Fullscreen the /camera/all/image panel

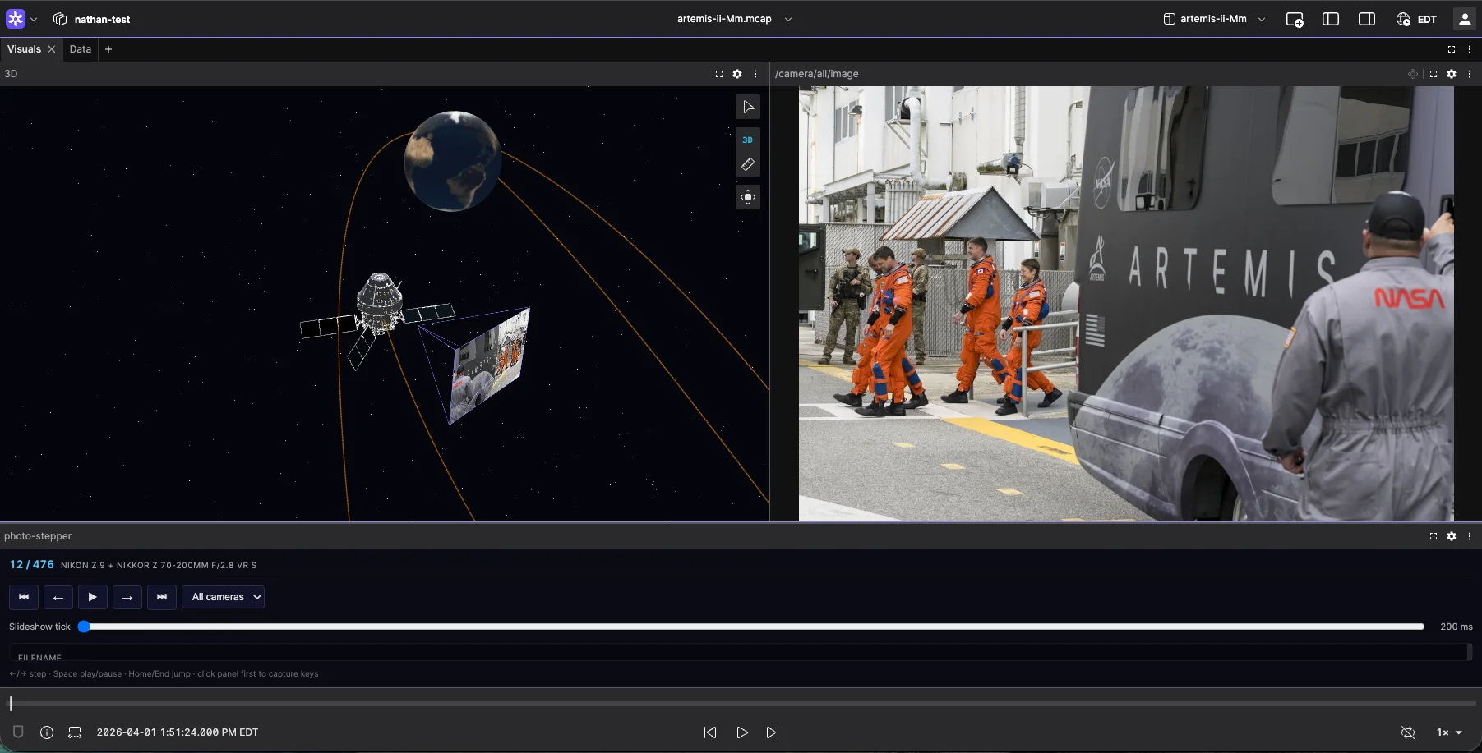coord(1434,74)
